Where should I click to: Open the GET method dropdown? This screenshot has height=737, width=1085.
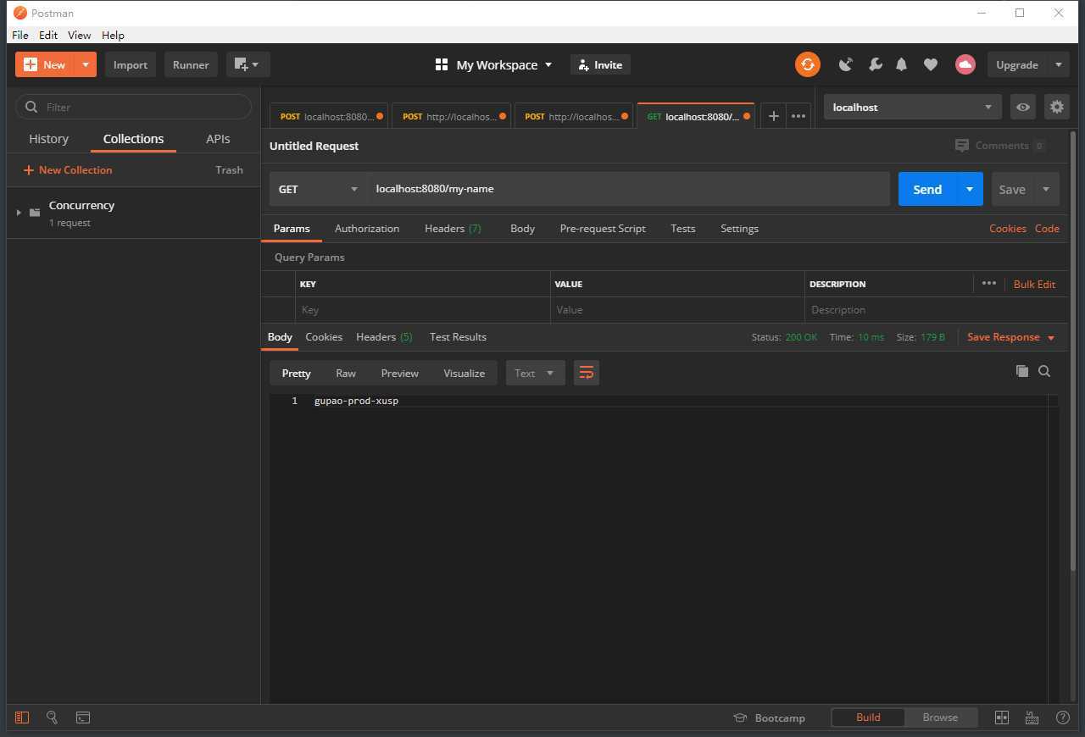(x=318, y=189)
